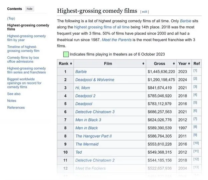The height and width of the screenshot is (180, 208).
Task: Jump to Timeline of highest-grossing comedy film
Action: (x=23, y=49)
